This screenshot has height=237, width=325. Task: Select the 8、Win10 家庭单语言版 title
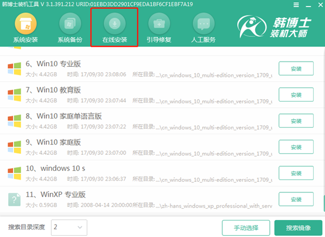coord(63,116)
